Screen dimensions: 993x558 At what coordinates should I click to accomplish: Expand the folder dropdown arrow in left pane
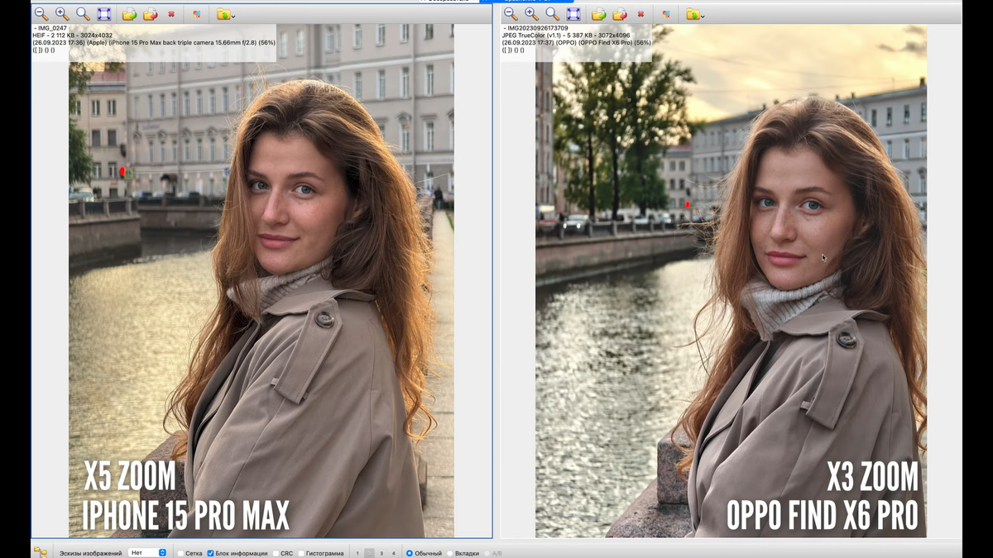tap(233, 16)
